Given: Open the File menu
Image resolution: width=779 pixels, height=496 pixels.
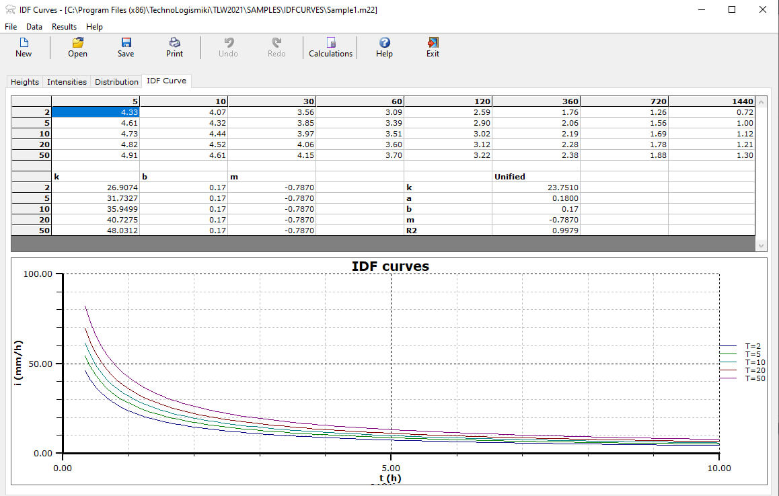Looking at the screenshot, I should pyautogui.click(x=11, y=27).
